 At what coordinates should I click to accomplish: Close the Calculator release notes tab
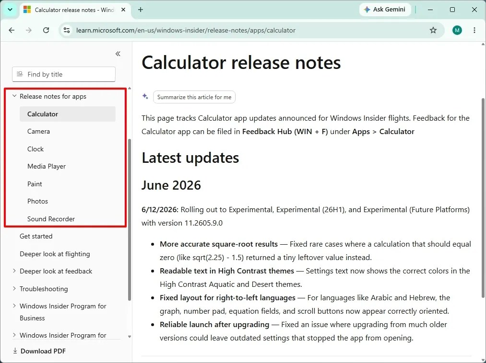click(123, 10)
